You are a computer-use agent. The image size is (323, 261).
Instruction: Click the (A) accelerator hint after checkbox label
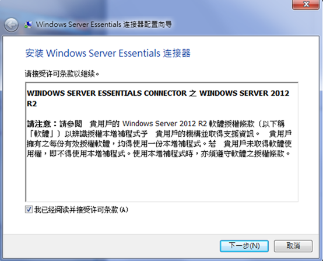[x=124, y=210]
